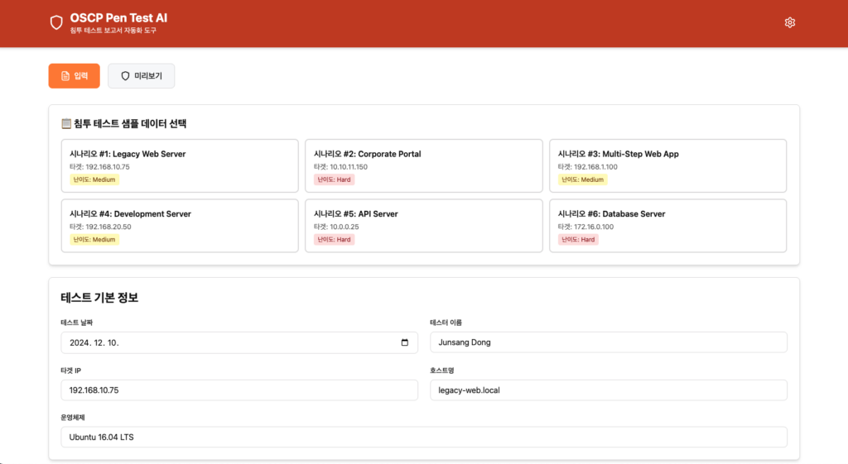The height and width of the screenshot is (464, 848).
Task: Click the shield logo in the header
Action: [x=56, y=22]
